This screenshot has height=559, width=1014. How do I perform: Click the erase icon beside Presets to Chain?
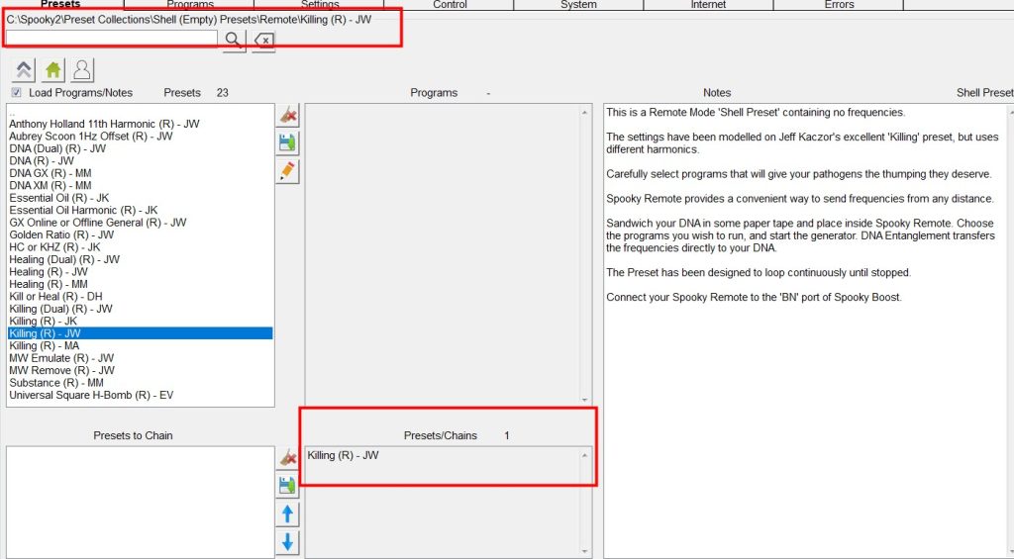pos(287,458)
